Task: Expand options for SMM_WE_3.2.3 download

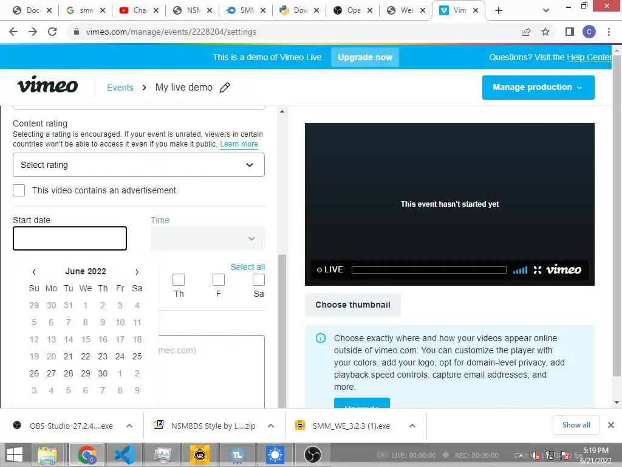Action: 412,426
